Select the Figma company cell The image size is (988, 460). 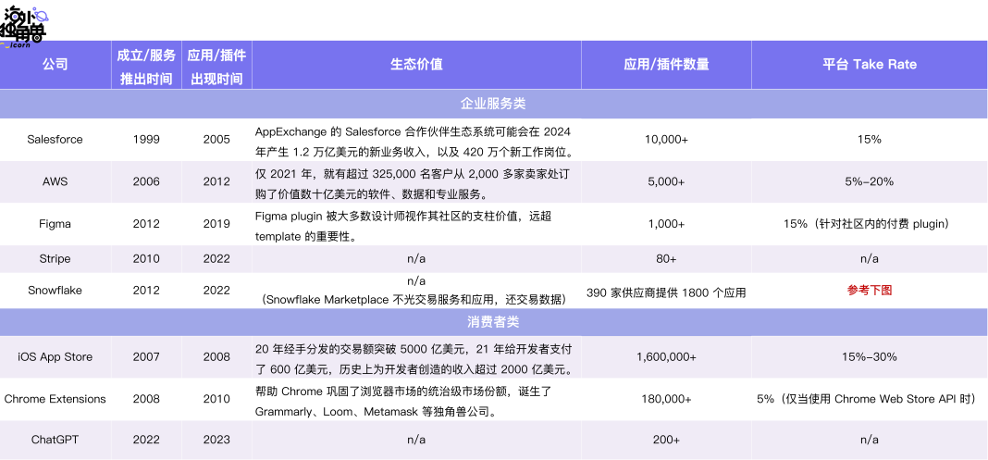(x=55, y=224)
